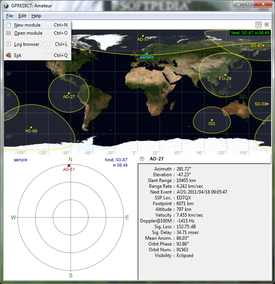Image resolution: width=275 pixels, height=284 pixels.
Task: Click the Sig. Delay value 34.71 msec
Action: (188, 232)
